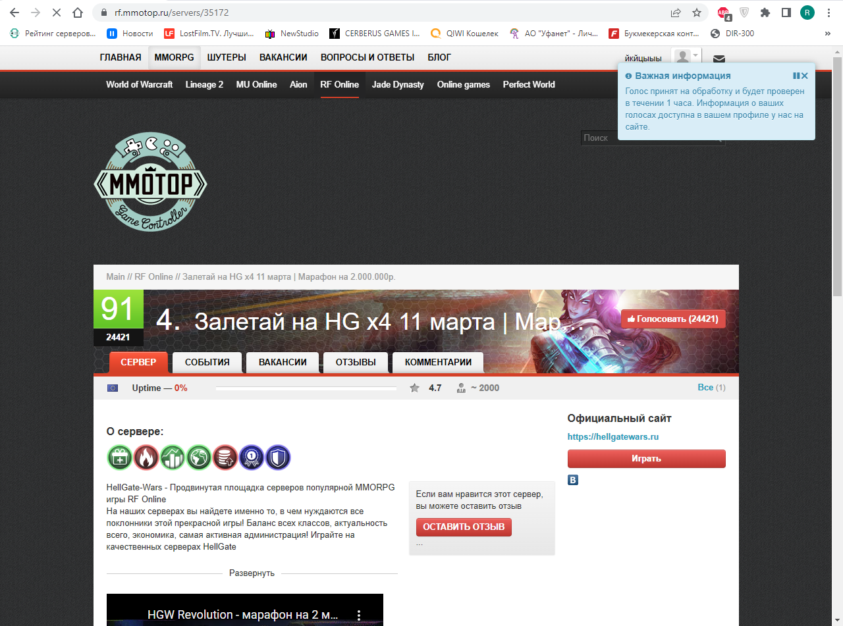Screen dimensions: 843x626
Task: Open the DIR-300 bookmark
Action: click(732, 34)
